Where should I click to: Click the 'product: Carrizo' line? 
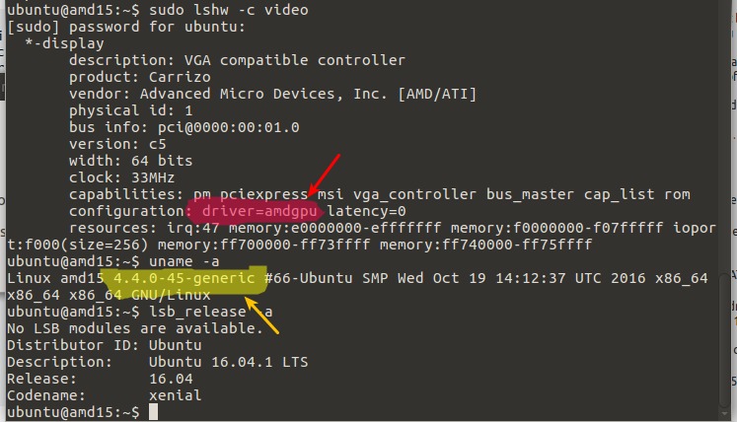coord(139,77)
